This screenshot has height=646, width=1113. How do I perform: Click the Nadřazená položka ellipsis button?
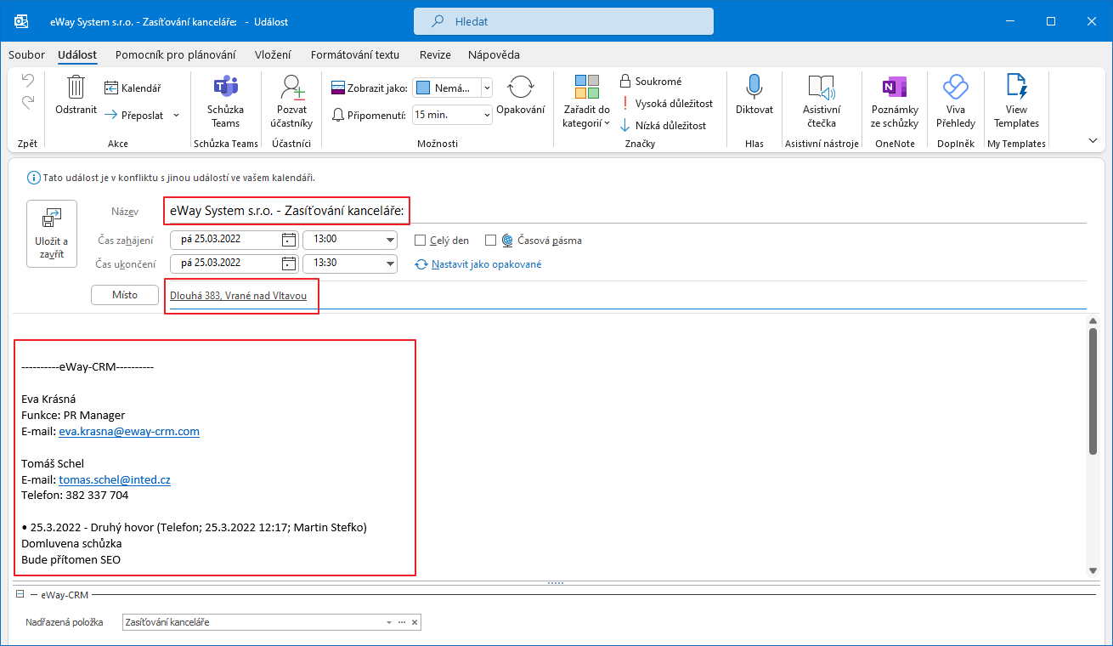point(401,622)
